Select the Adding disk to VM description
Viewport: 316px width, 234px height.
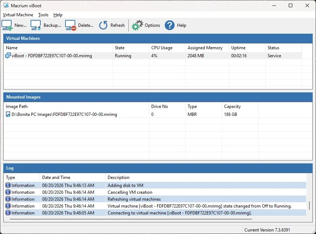[x=125, y=185]
